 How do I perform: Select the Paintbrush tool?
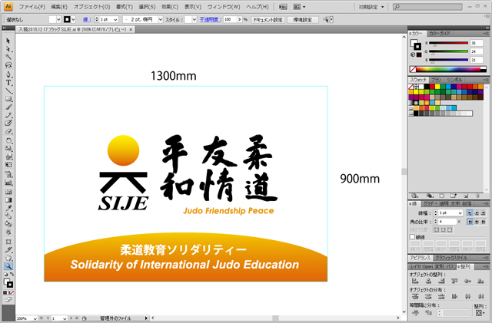pyautogui.click(x=8, y=107)
